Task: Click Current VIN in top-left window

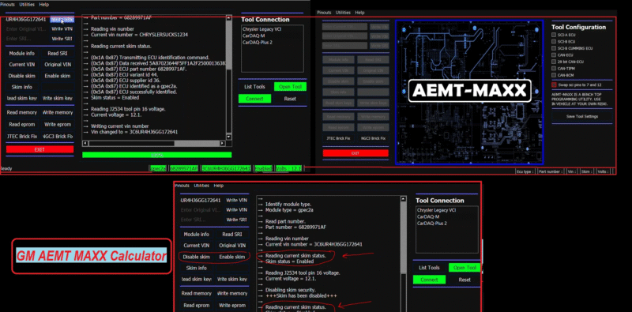Action: (x=22, y=65)
